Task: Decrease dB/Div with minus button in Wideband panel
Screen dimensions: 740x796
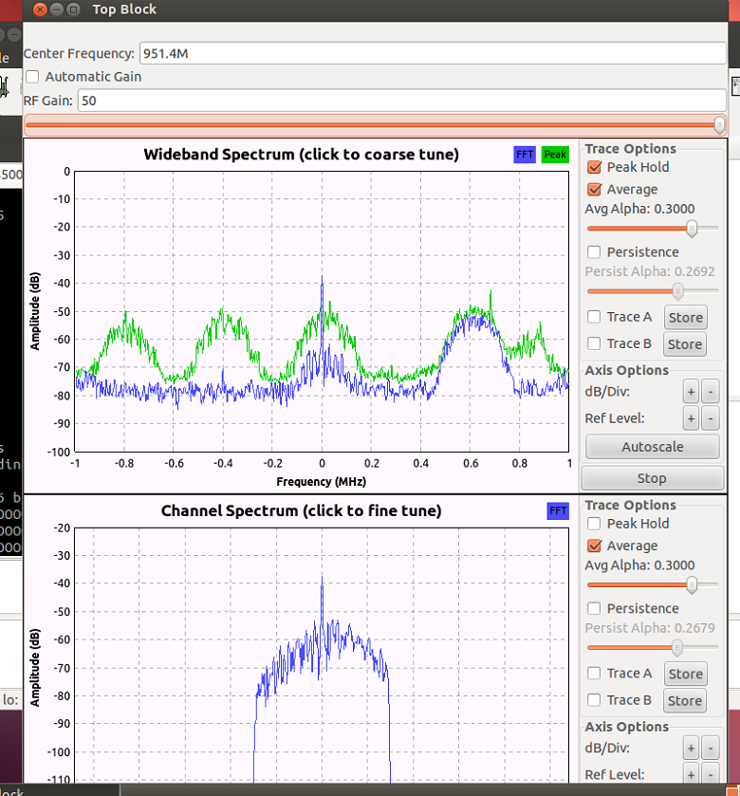Action: point(712,392)
